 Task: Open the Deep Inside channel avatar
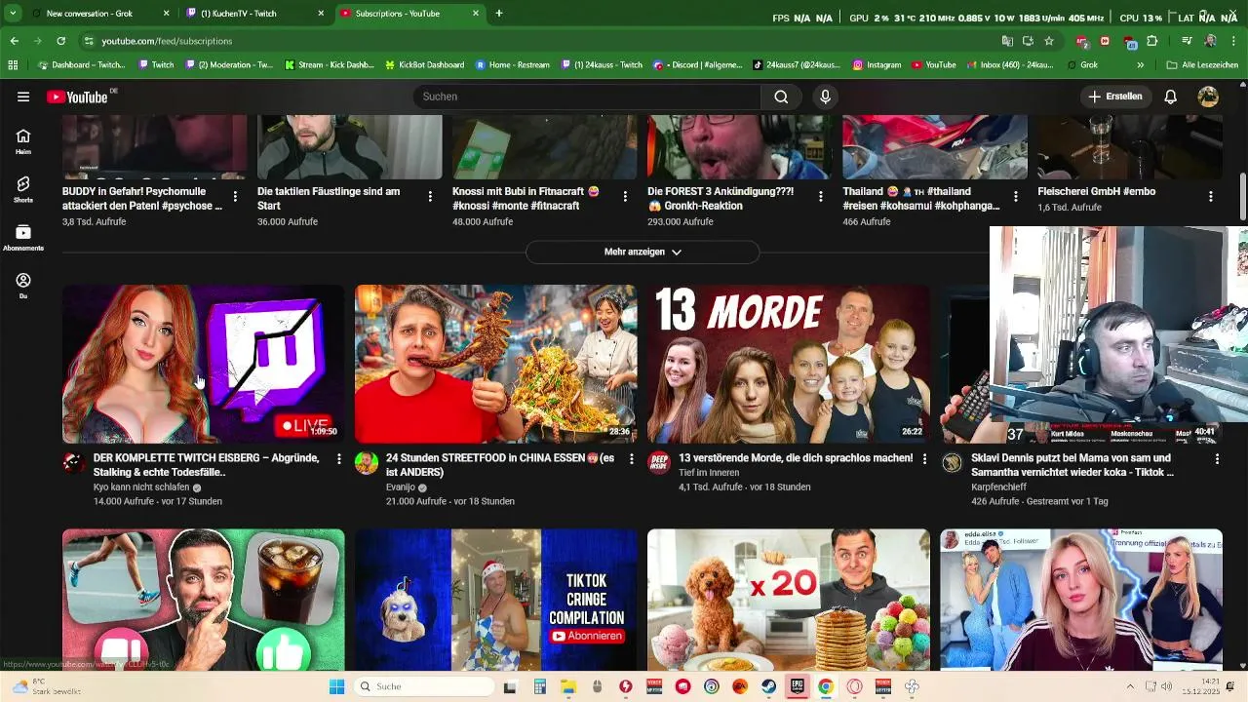[x=659, y=463]
